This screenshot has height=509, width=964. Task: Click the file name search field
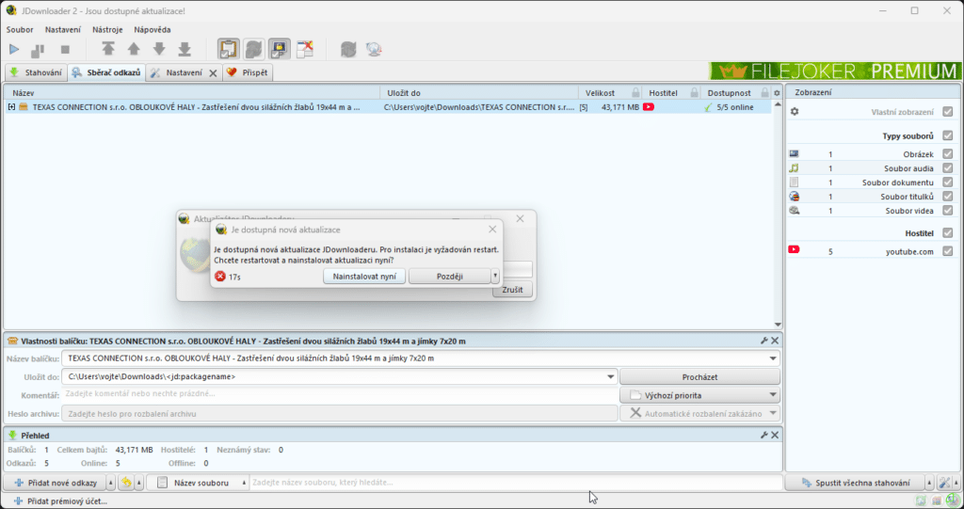(513, 483)
